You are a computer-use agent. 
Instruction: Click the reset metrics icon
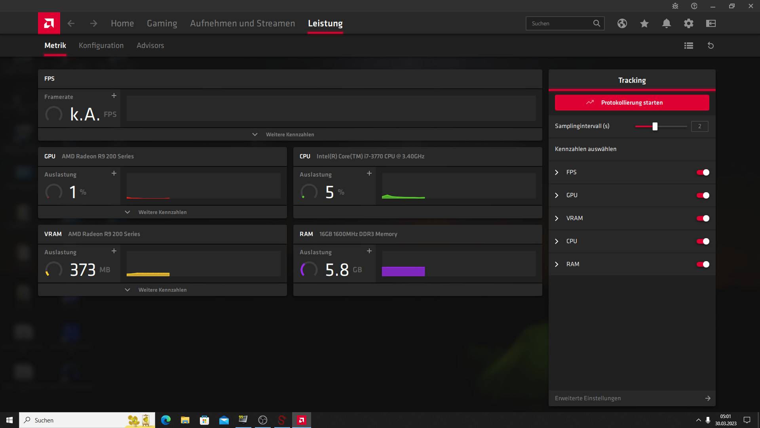click(x=711, y=46)
